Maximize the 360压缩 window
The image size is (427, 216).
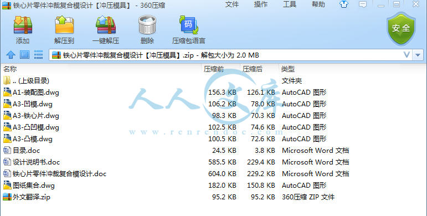(397, 4)
